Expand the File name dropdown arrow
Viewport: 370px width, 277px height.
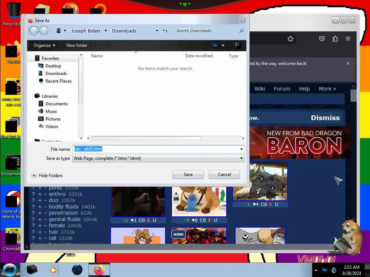(x=241, y=149)
